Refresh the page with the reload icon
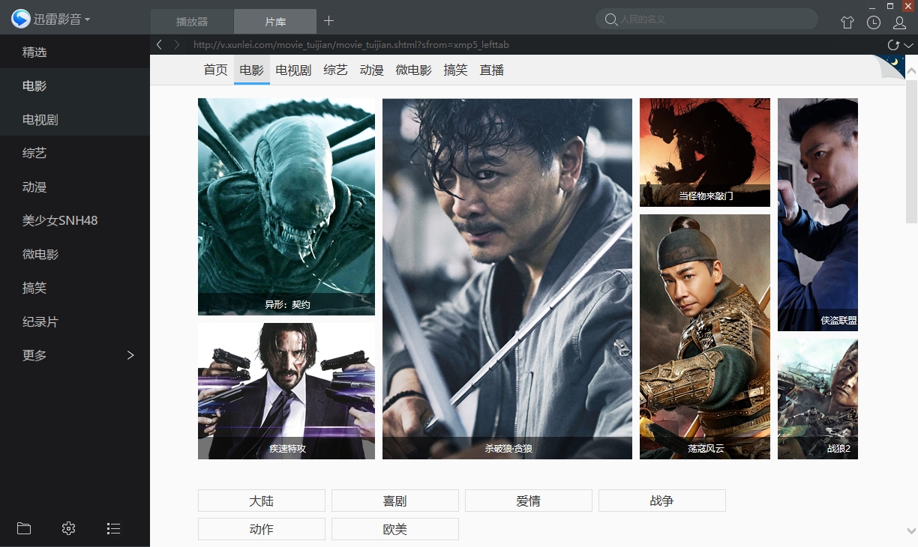Screen dimensions: 918x547 [x=892, y=46]
